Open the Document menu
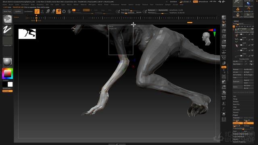 pos(25,4)
